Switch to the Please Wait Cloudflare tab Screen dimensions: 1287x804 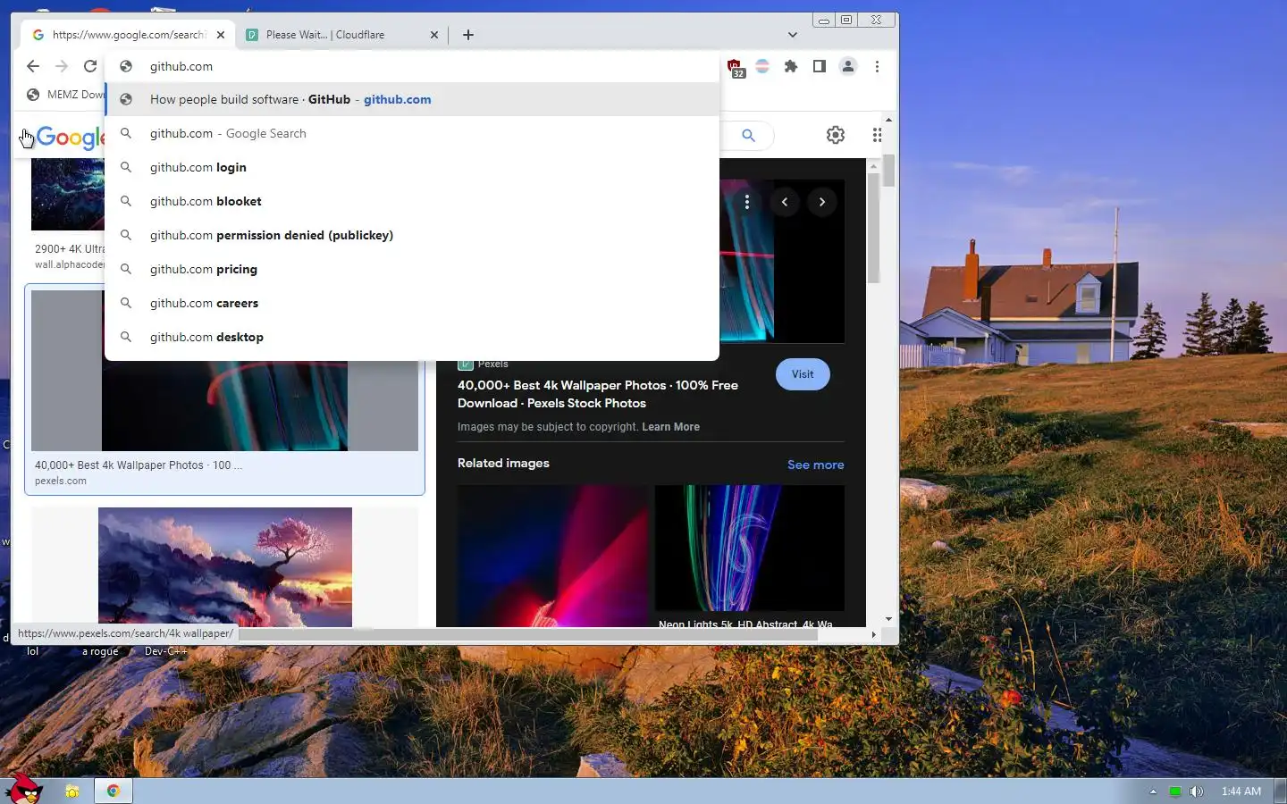click(342, 35)
